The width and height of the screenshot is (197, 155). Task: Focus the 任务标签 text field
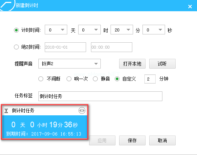coord(100,96)
